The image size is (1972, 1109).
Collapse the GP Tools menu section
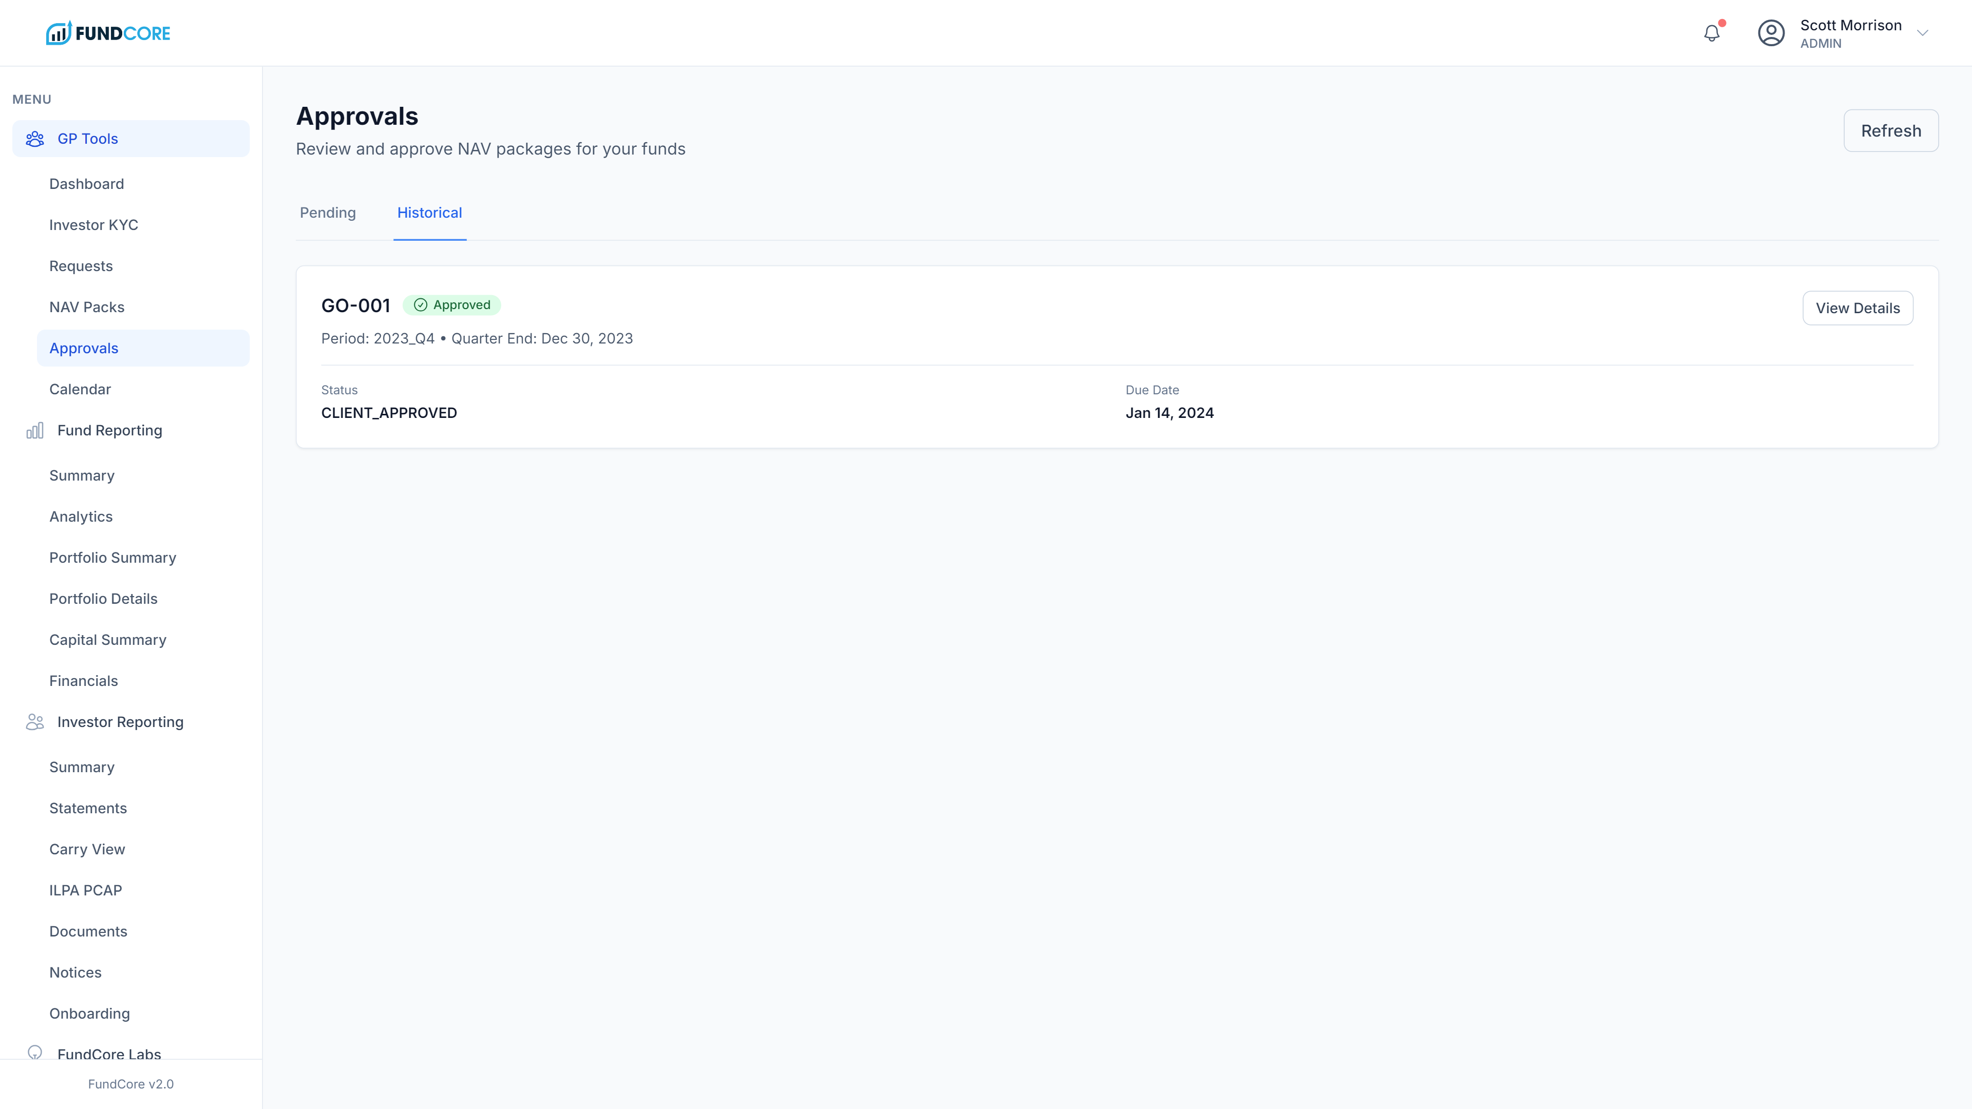(x=130, y=139)
